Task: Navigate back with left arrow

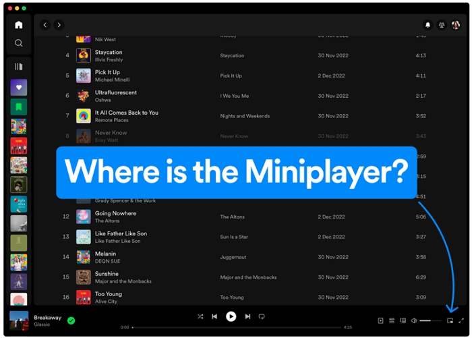Action: click(x=45, y=25)
